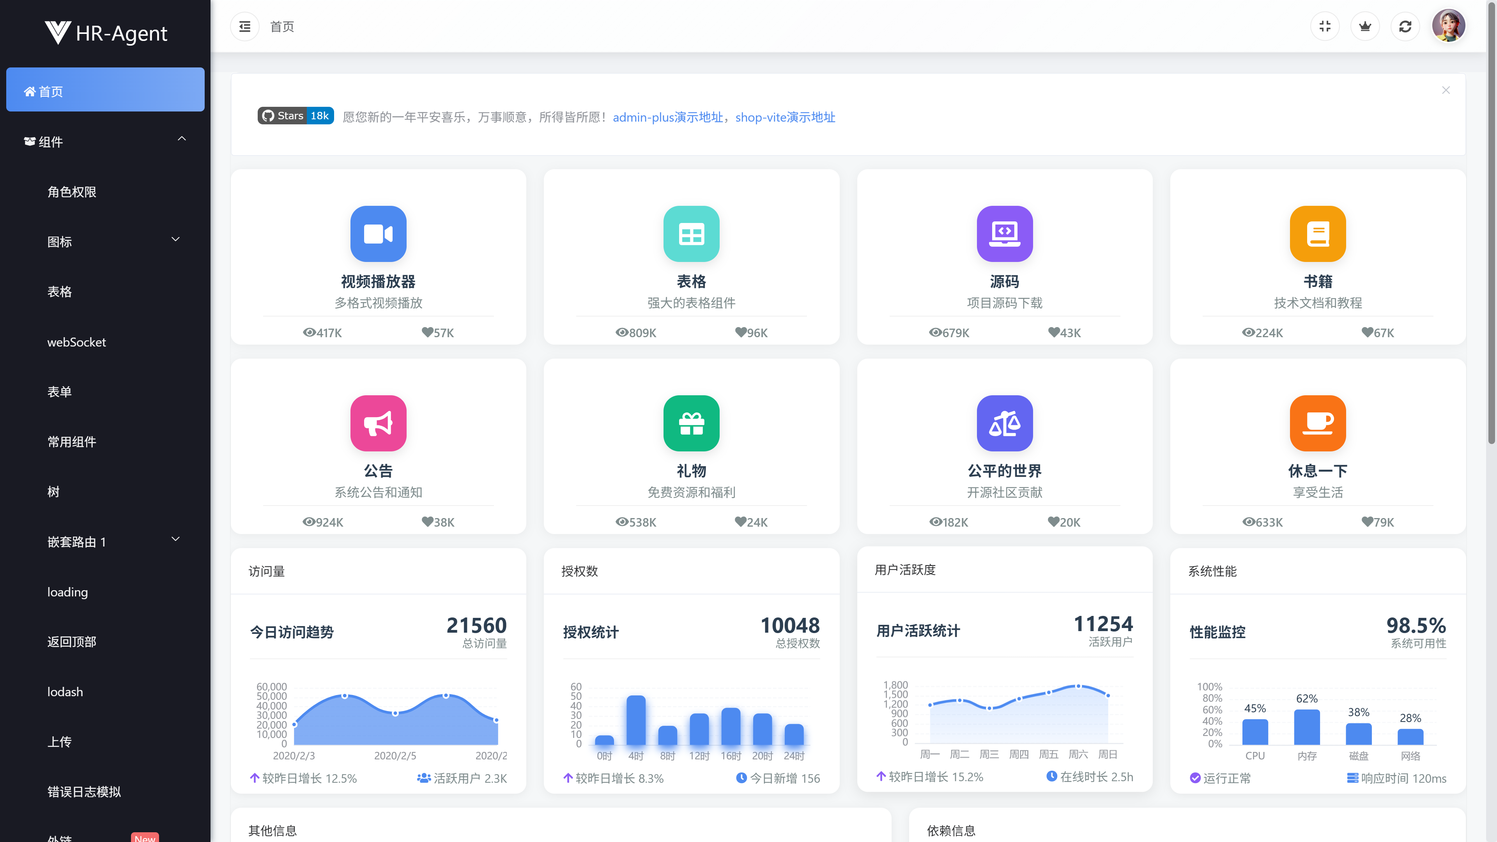
Task: Collapse sidebar with the menu fold icon
Action: [245, 27]
